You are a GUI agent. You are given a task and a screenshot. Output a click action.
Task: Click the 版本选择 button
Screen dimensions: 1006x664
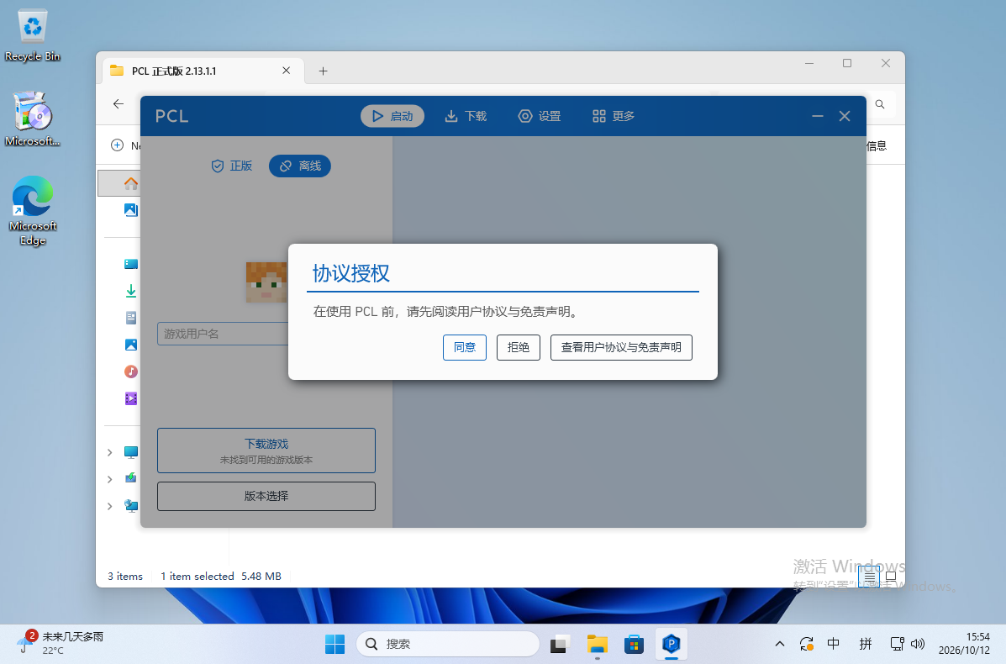point(266,496)
